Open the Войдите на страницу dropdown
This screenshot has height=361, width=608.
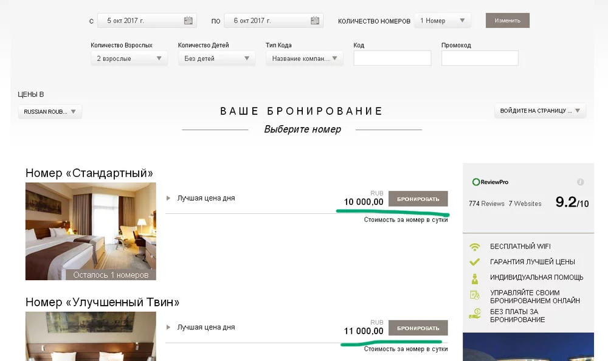coord(540,111)
